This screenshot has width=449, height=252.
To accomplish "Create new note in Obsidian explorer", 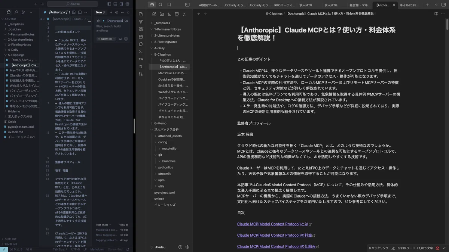I will click(154, 14).
